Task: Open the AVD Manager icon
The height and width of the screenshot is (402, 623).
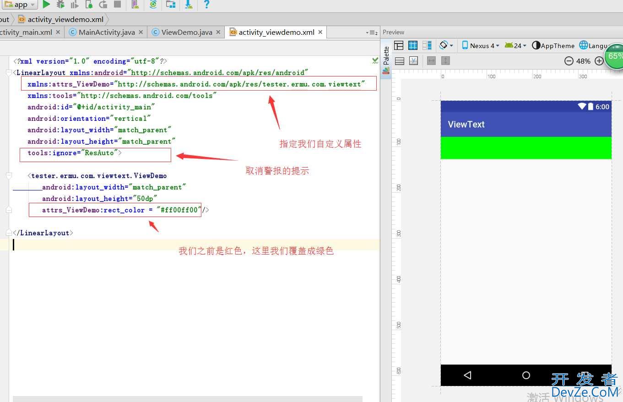Action: coord(135,5)
